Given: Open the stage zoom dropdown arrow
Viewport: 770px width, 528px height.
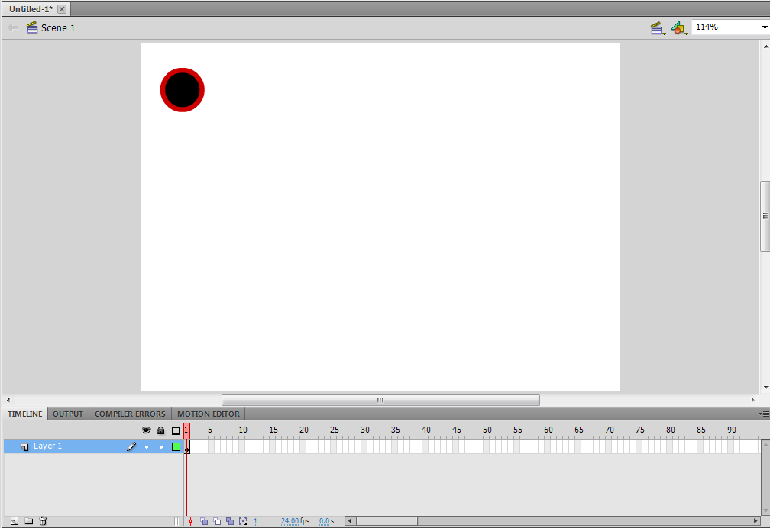Looking at the screenshot, I should (765, 27).
